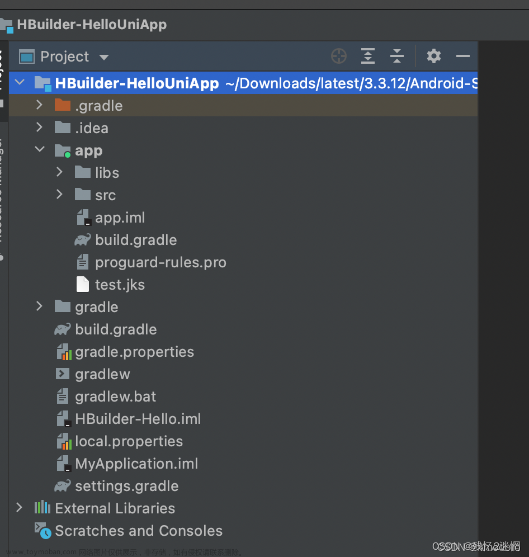Select proguard-rules.pro file name

coord(160,262)
